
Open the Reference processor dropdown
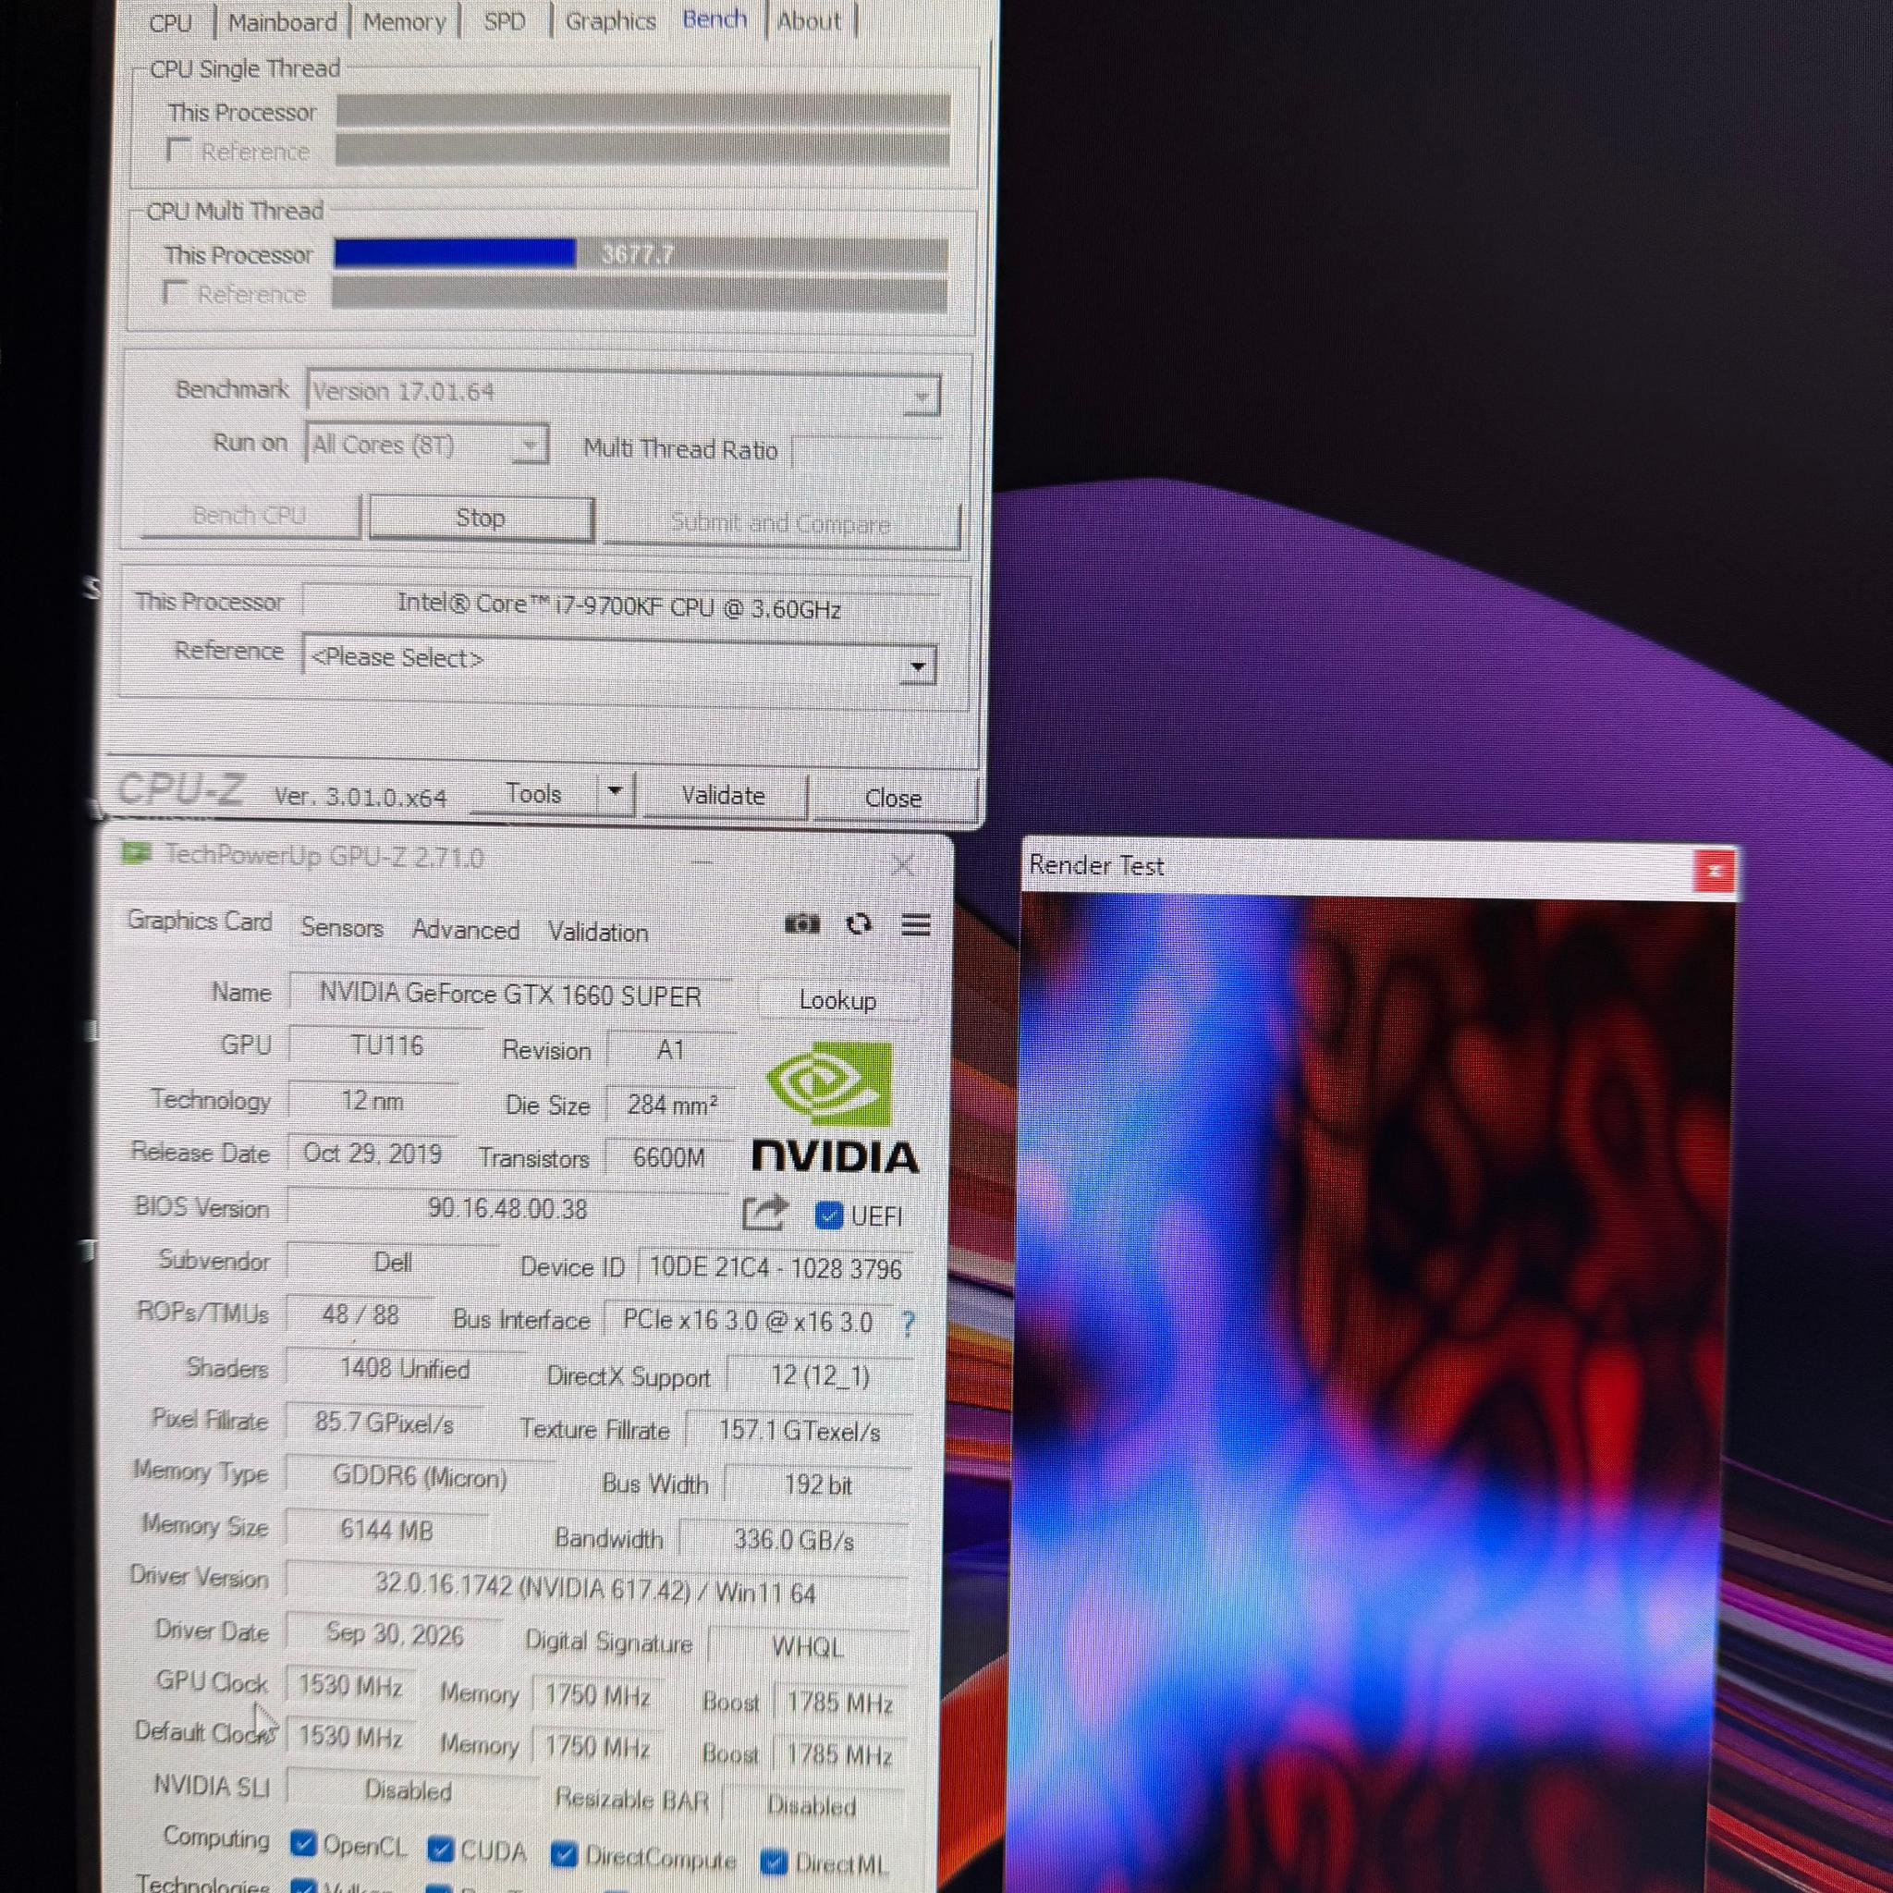point(619,662)
